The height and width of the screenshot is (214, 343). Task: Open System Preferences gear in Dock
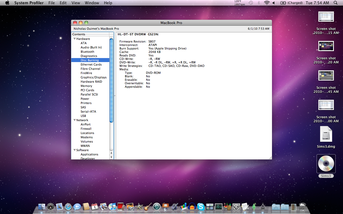click(236, 207)
